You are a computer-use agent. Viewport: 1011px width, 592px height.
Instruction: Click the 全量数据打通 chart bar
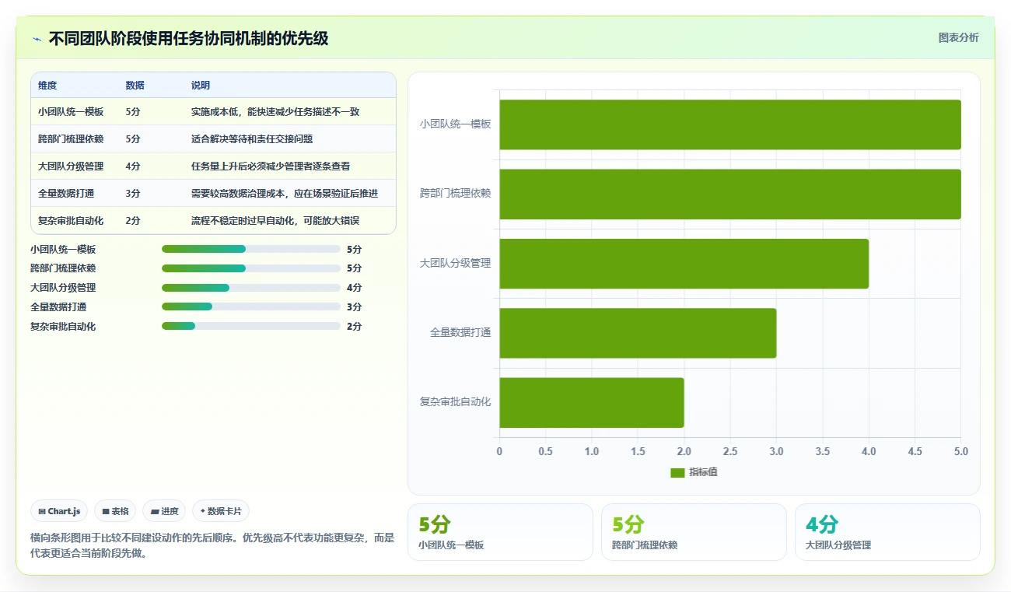tap(638, 333)
